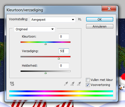This screenshot has height=107, width=125.
Task: Click the lower rainbow color bar
Action: [61, 95]
